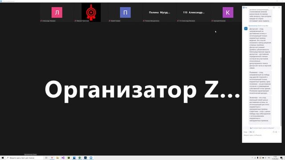Select the pink "Л" participant tile

click(57, 12)
